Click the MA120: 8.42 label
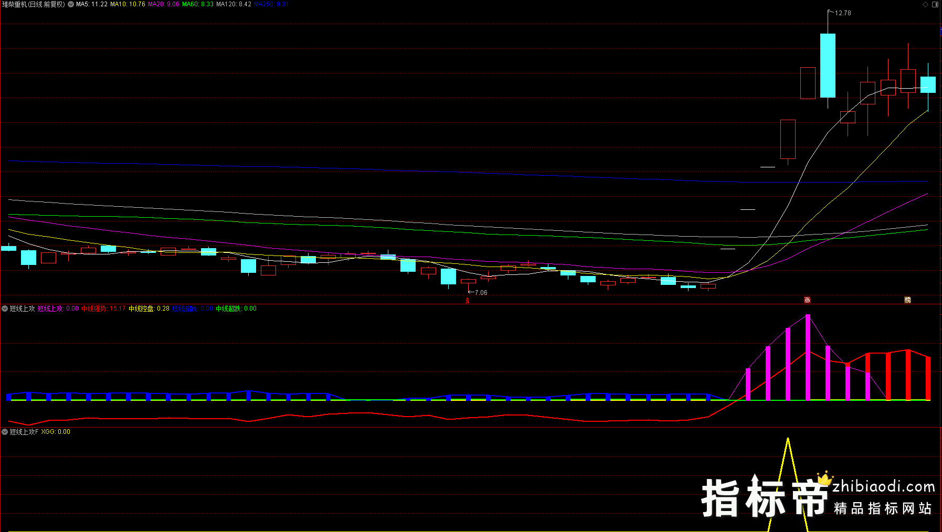Screen dimensions: 942x532 [234, 4]
